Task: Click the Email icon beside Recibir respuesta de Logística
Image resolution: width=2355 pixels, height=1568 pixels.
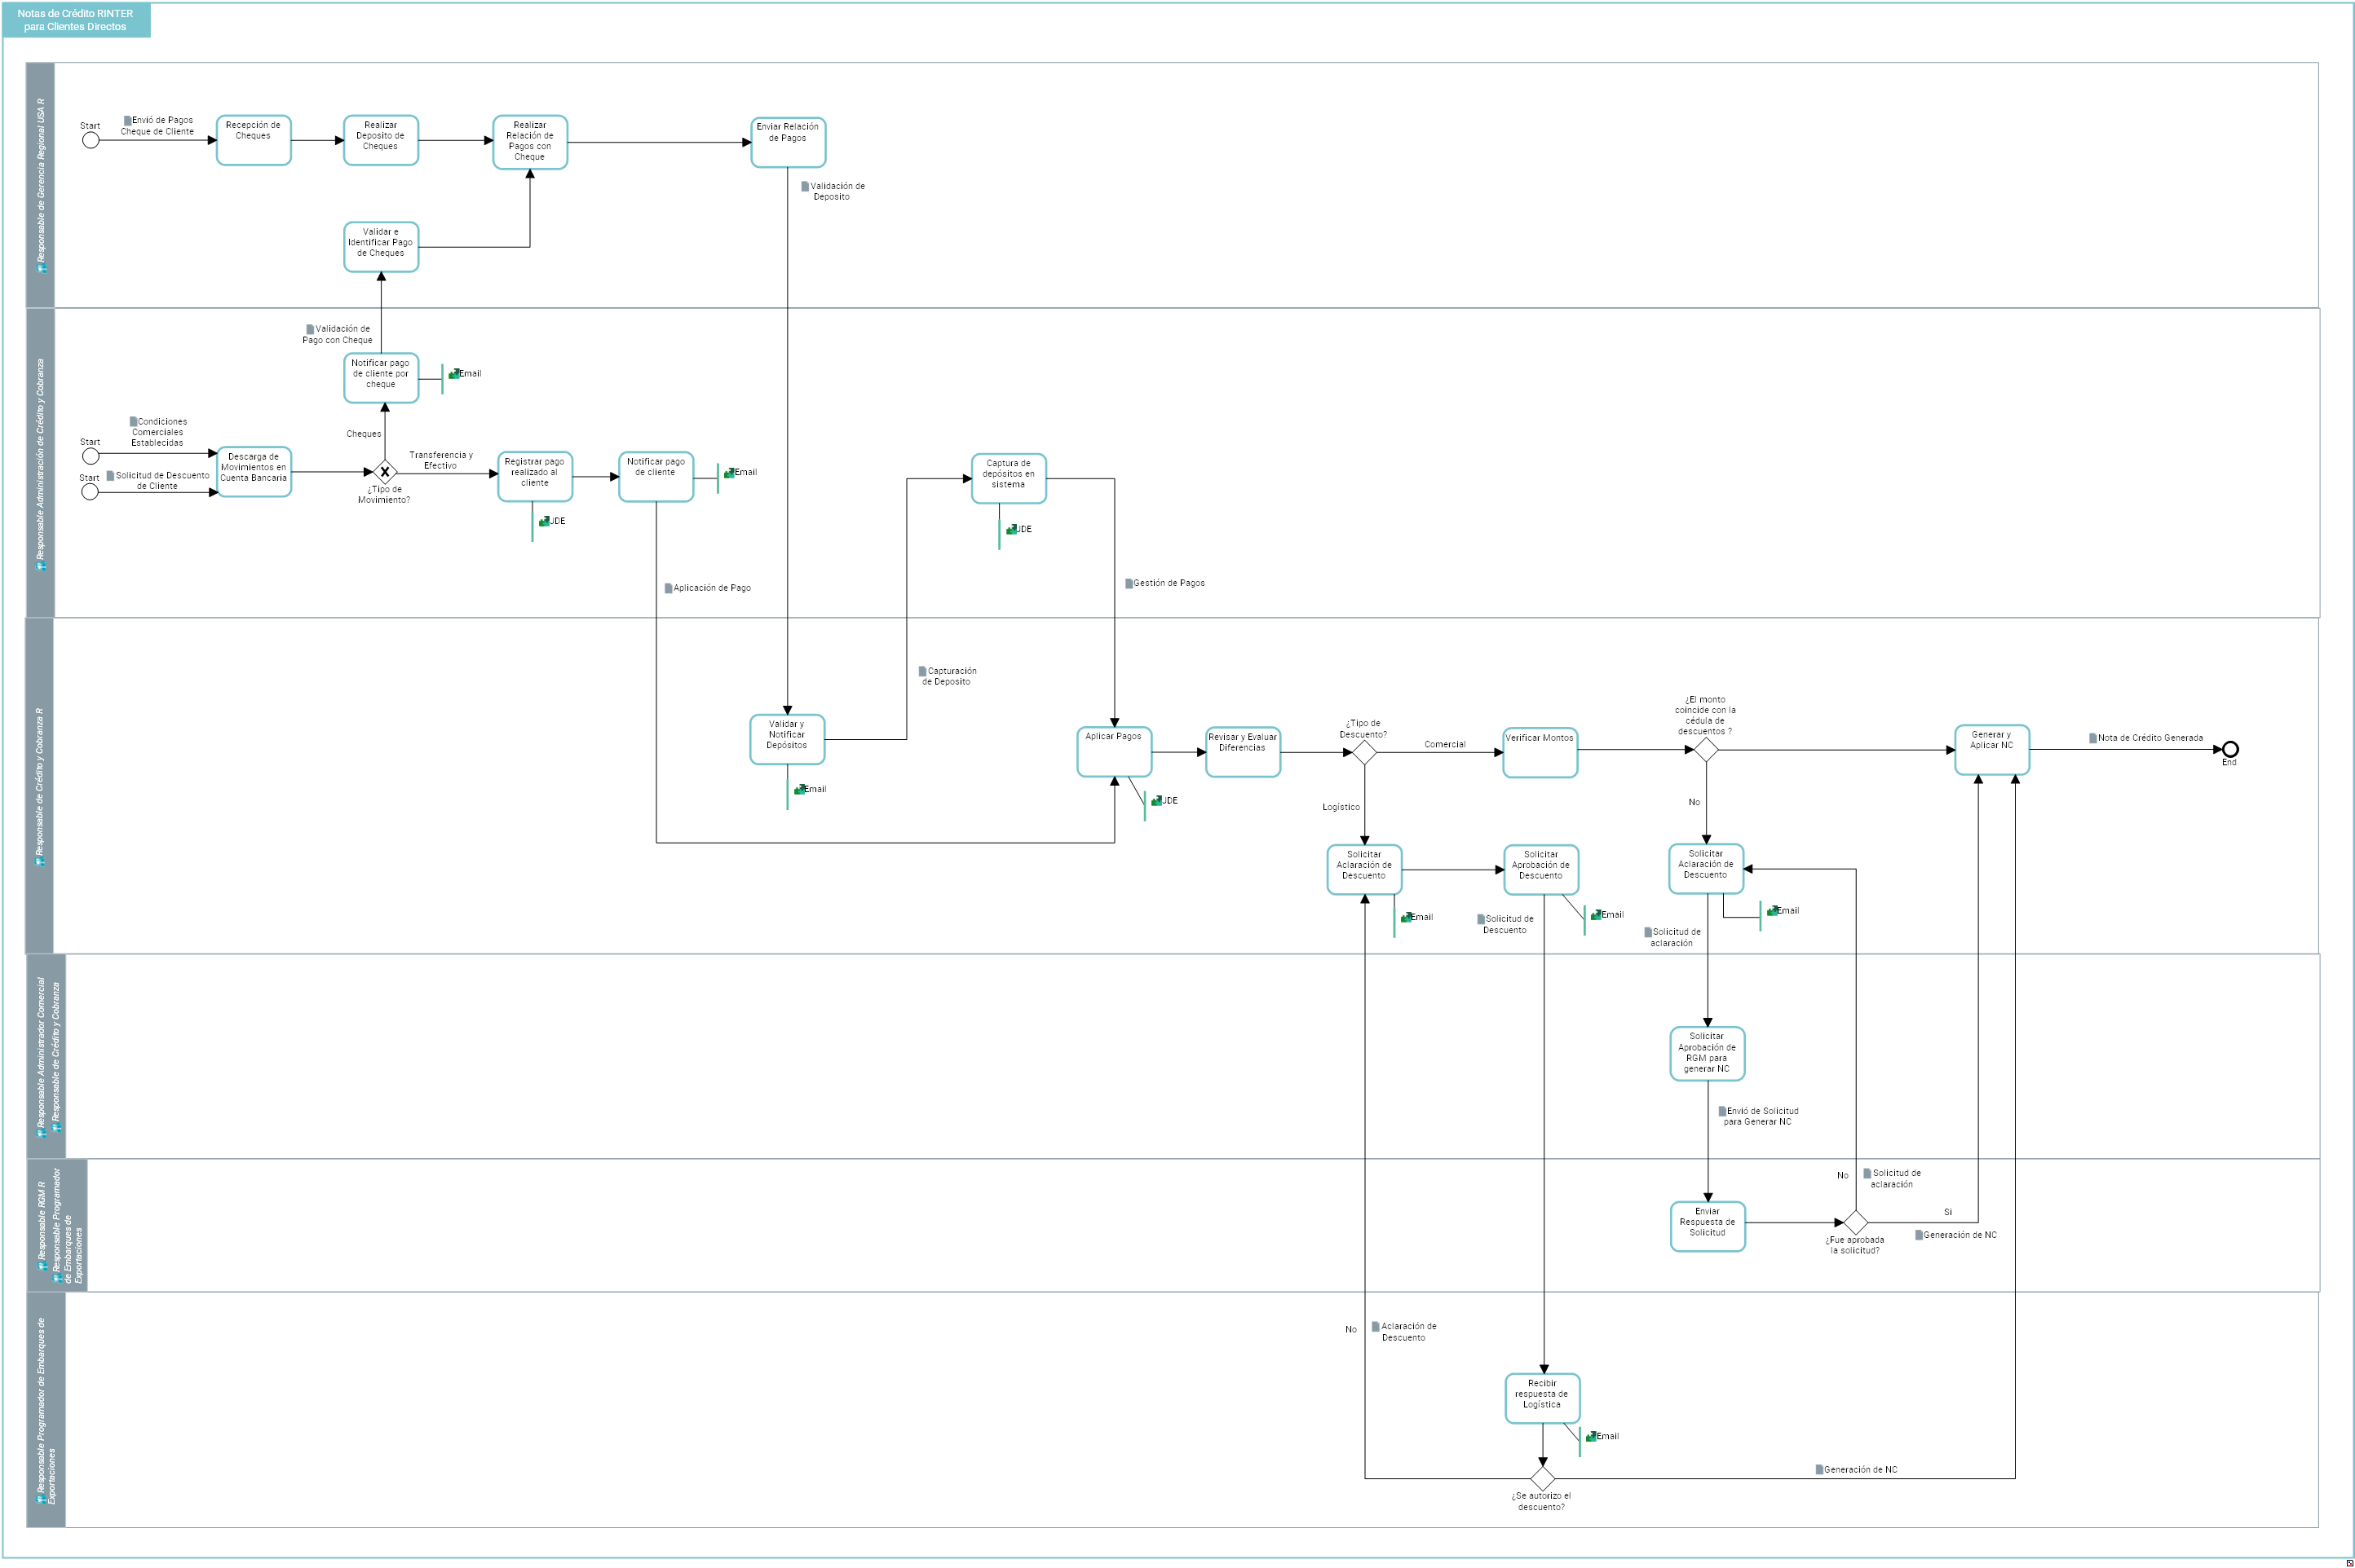Action: click(x=1591, y=1437)
